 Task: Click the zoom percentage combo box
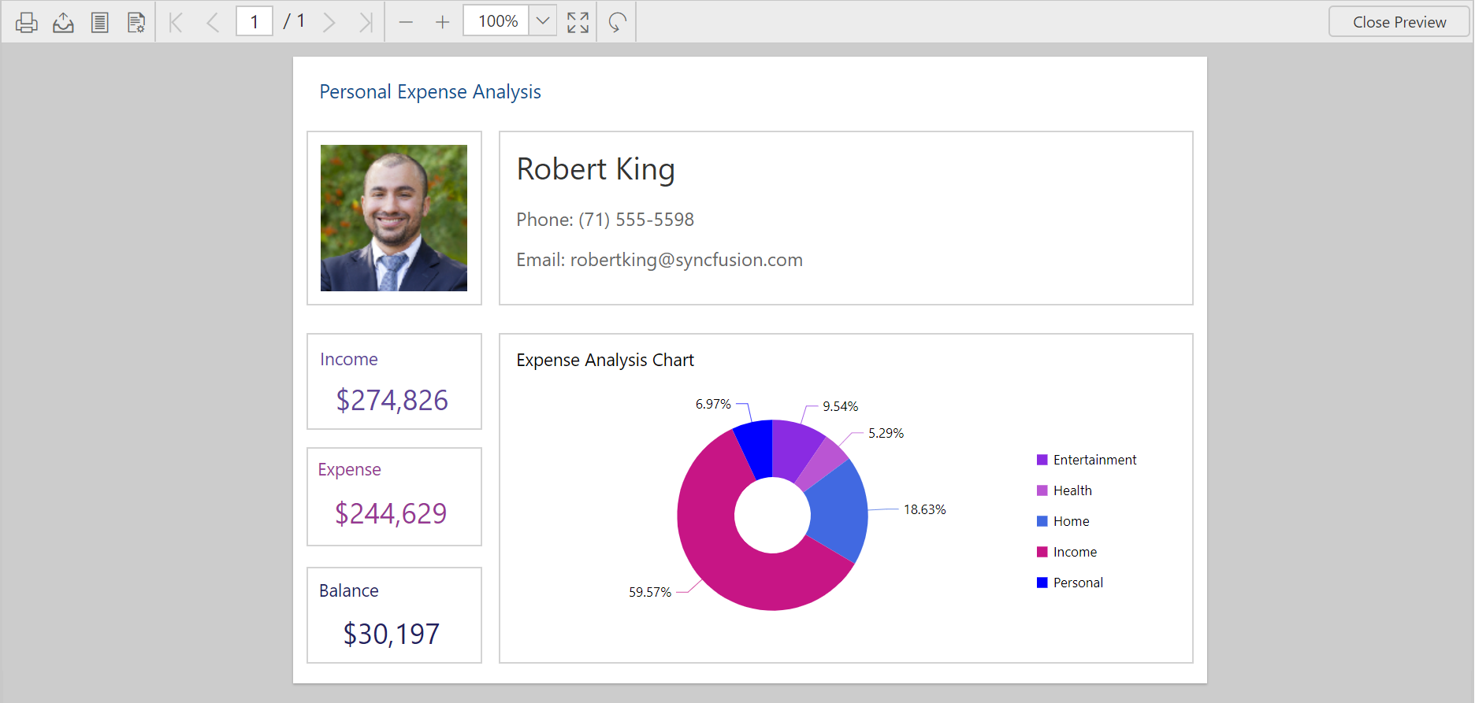pos(497,21)
